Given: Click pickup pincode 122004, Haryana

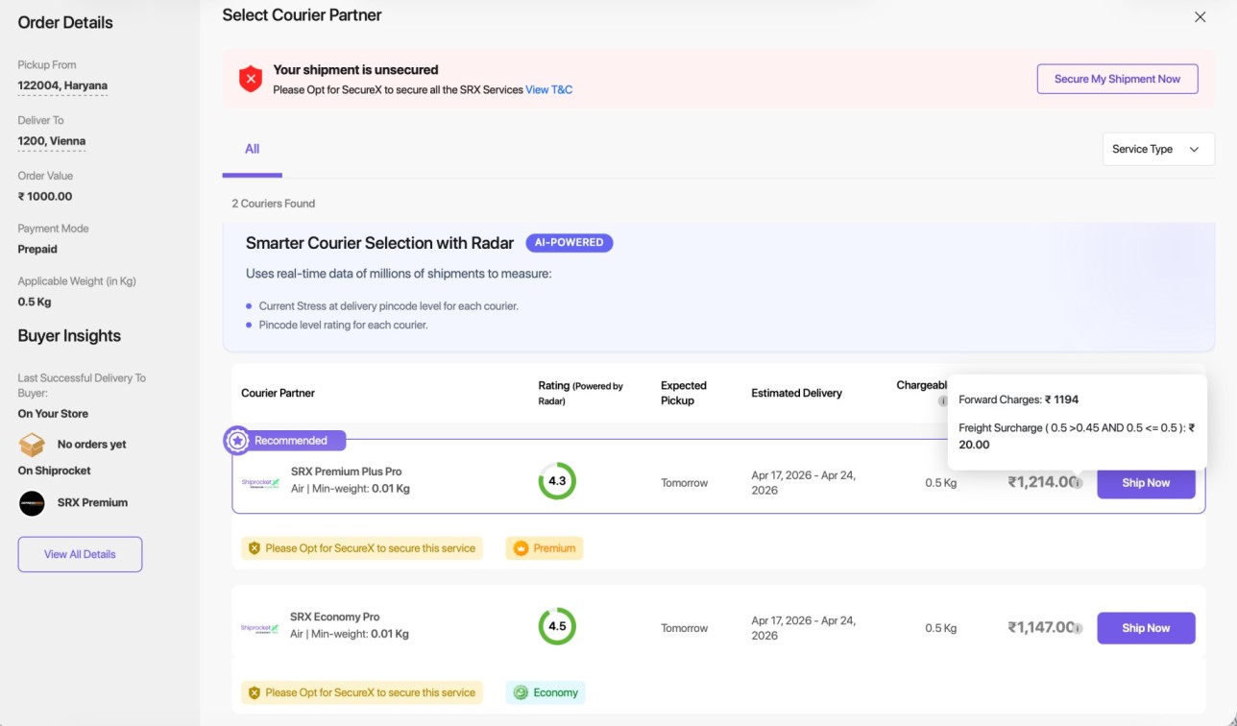Looking at the screenshot, I should (x=62, y=85).
